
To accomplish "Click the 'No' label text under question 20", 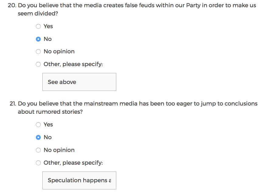I will click(48, 39).
